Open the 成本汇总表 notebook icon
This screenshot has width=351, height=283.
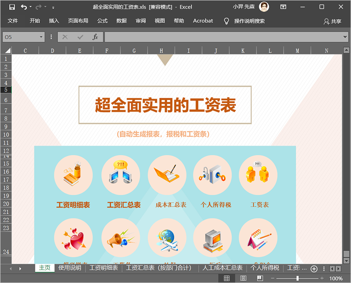(x=167, y=175)
